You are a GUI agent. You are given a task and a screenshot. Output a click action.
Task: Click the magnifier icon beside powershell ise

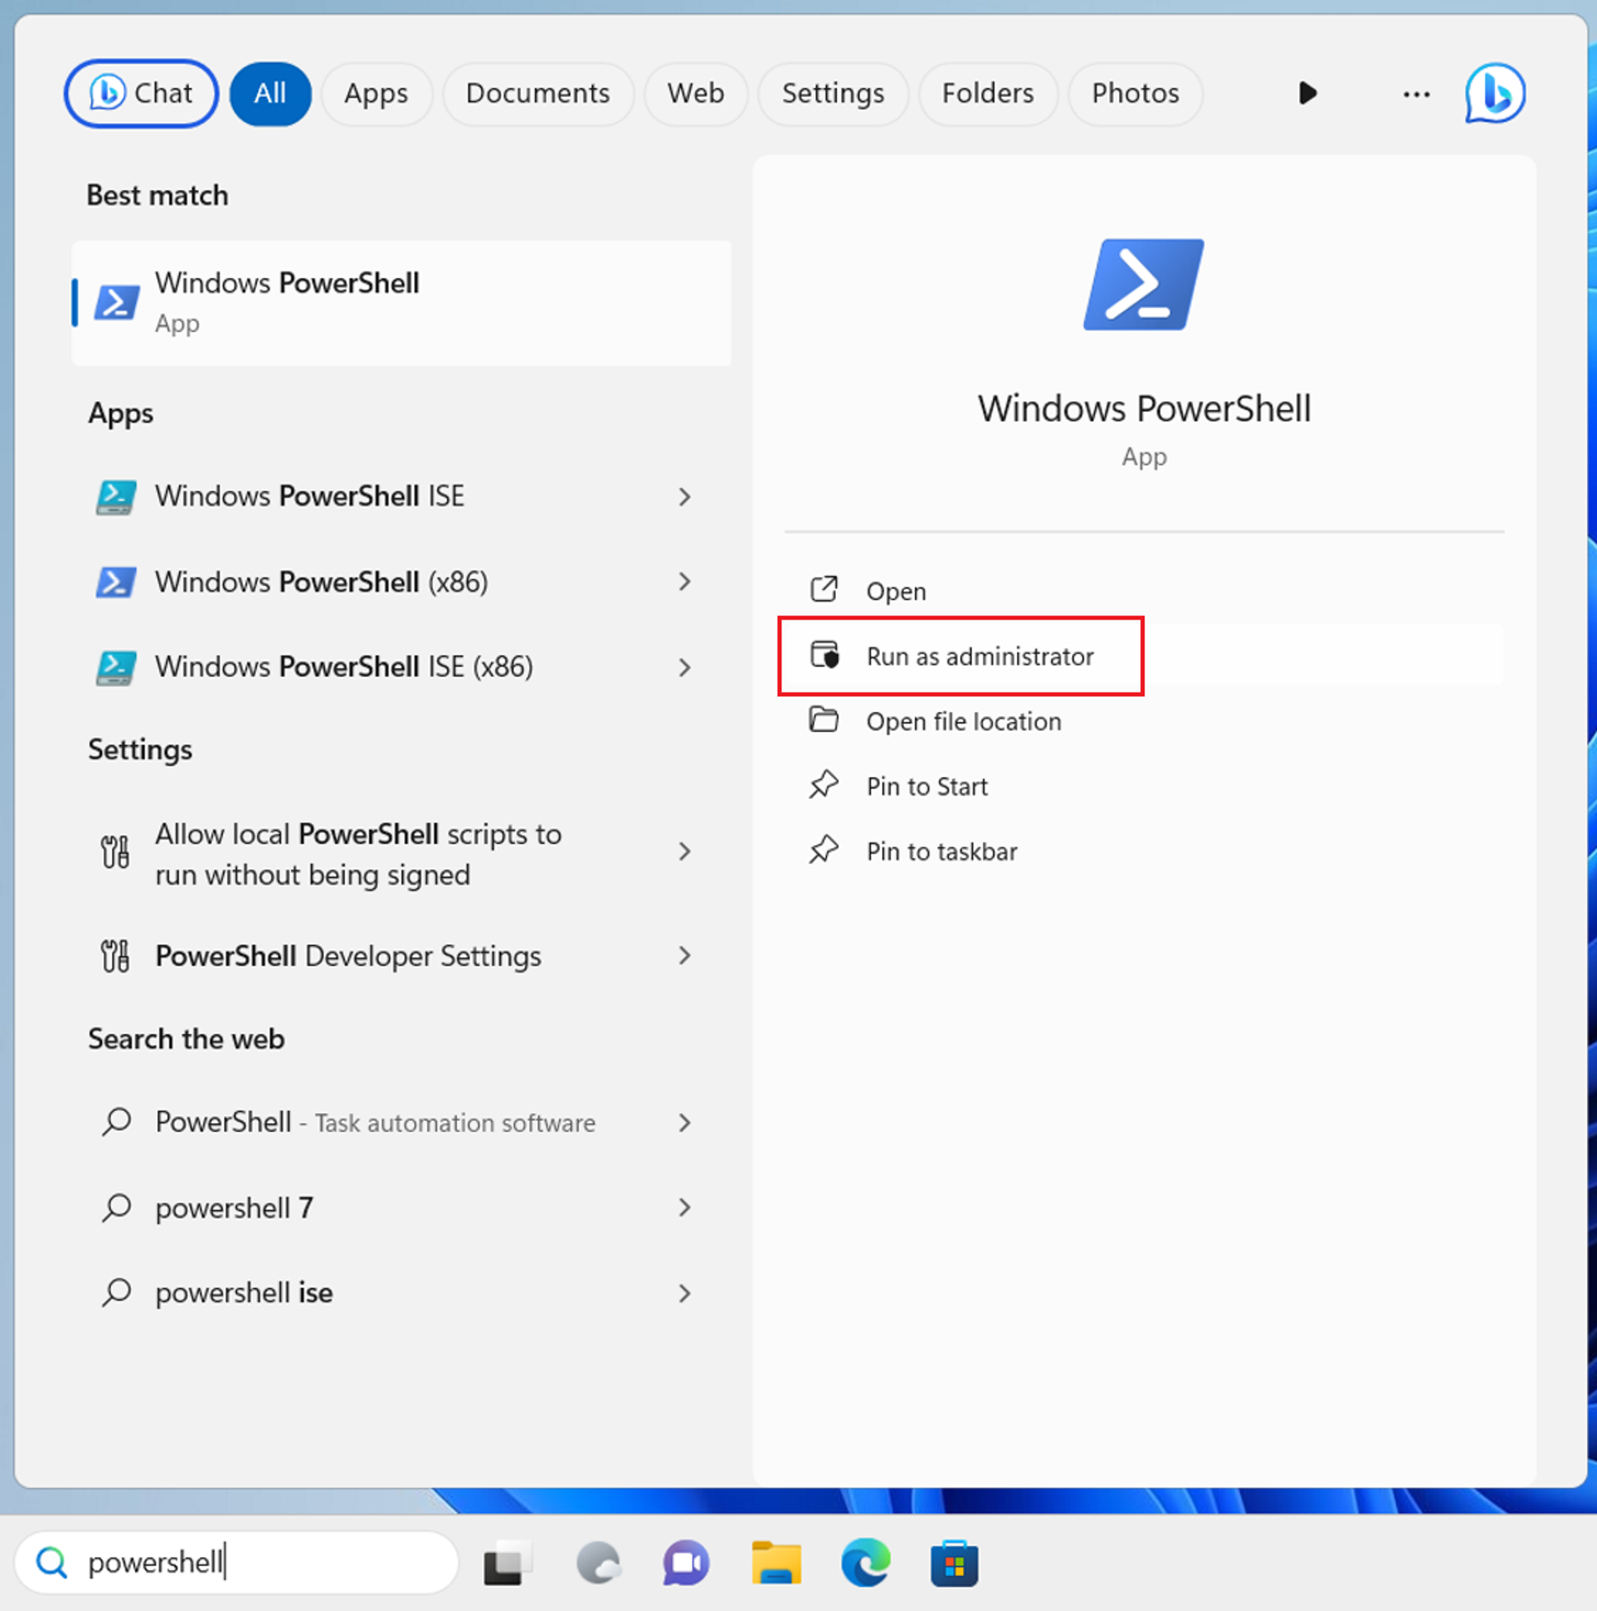tap(116, 1292)
